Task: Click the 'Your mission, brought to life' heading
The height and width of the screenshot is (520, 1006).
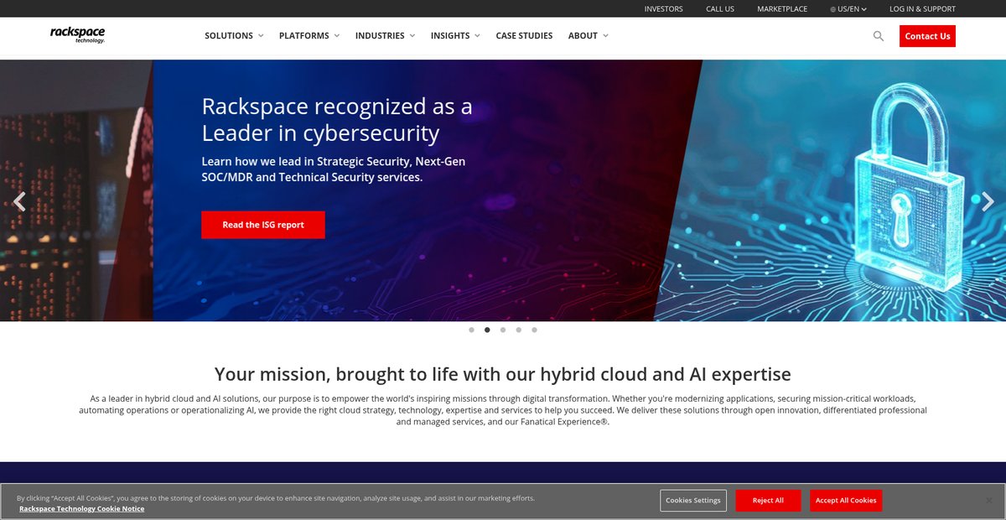Action: 503,374
